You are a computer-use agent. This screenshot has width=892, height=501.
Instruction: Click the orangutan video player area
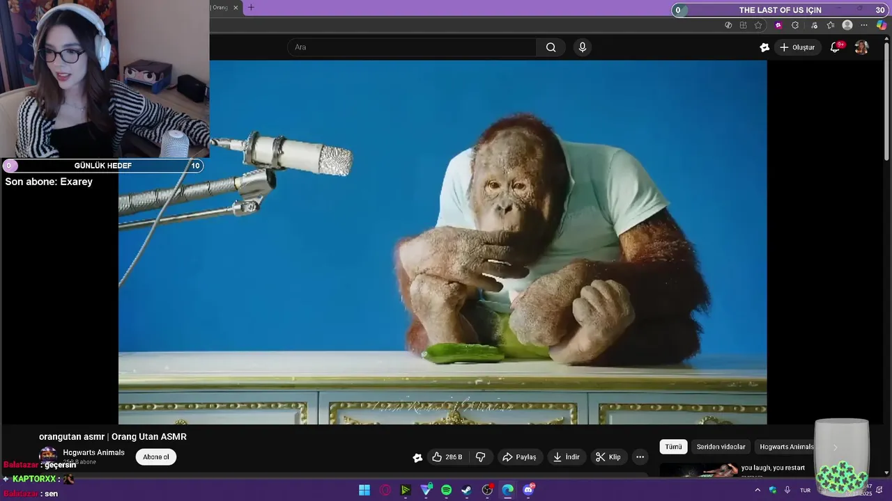443,242
